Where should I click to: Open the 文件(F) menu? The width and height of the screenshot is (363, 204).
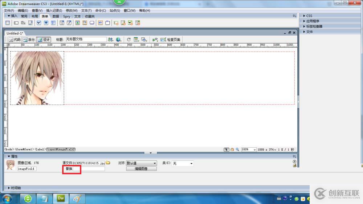click(x=9, y=11)
